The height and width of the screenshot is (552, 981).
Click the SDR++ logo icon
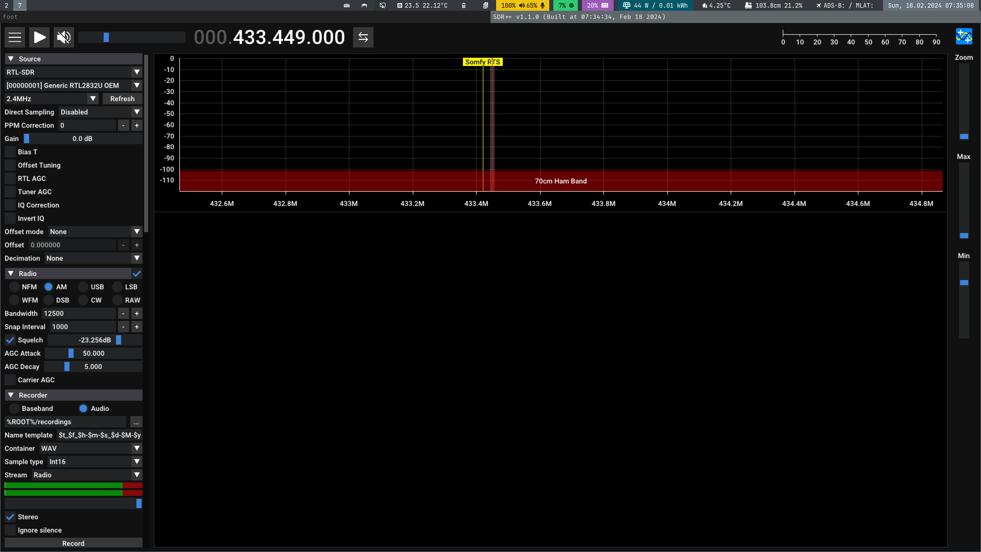click(x=964, y=37)
